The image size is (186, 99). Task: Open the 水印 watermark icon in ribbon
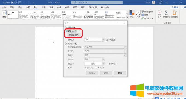[159, 13]
